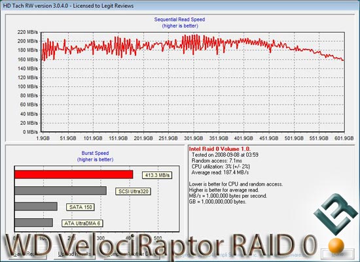Click the 'Average read: 187.4 MB/s' line
The height and width of the screenshot is (262, 360).
220,172
